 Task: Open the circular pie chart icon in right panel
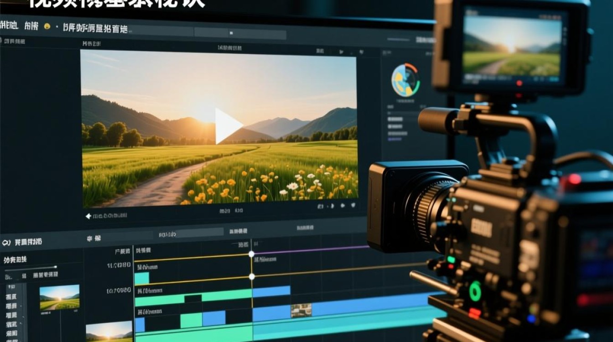[405, 80]
